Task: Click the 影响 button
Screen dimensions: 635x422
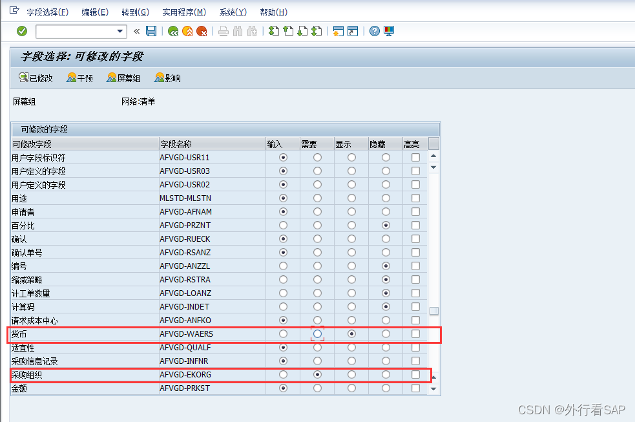Action: click(x=168, y=78)
